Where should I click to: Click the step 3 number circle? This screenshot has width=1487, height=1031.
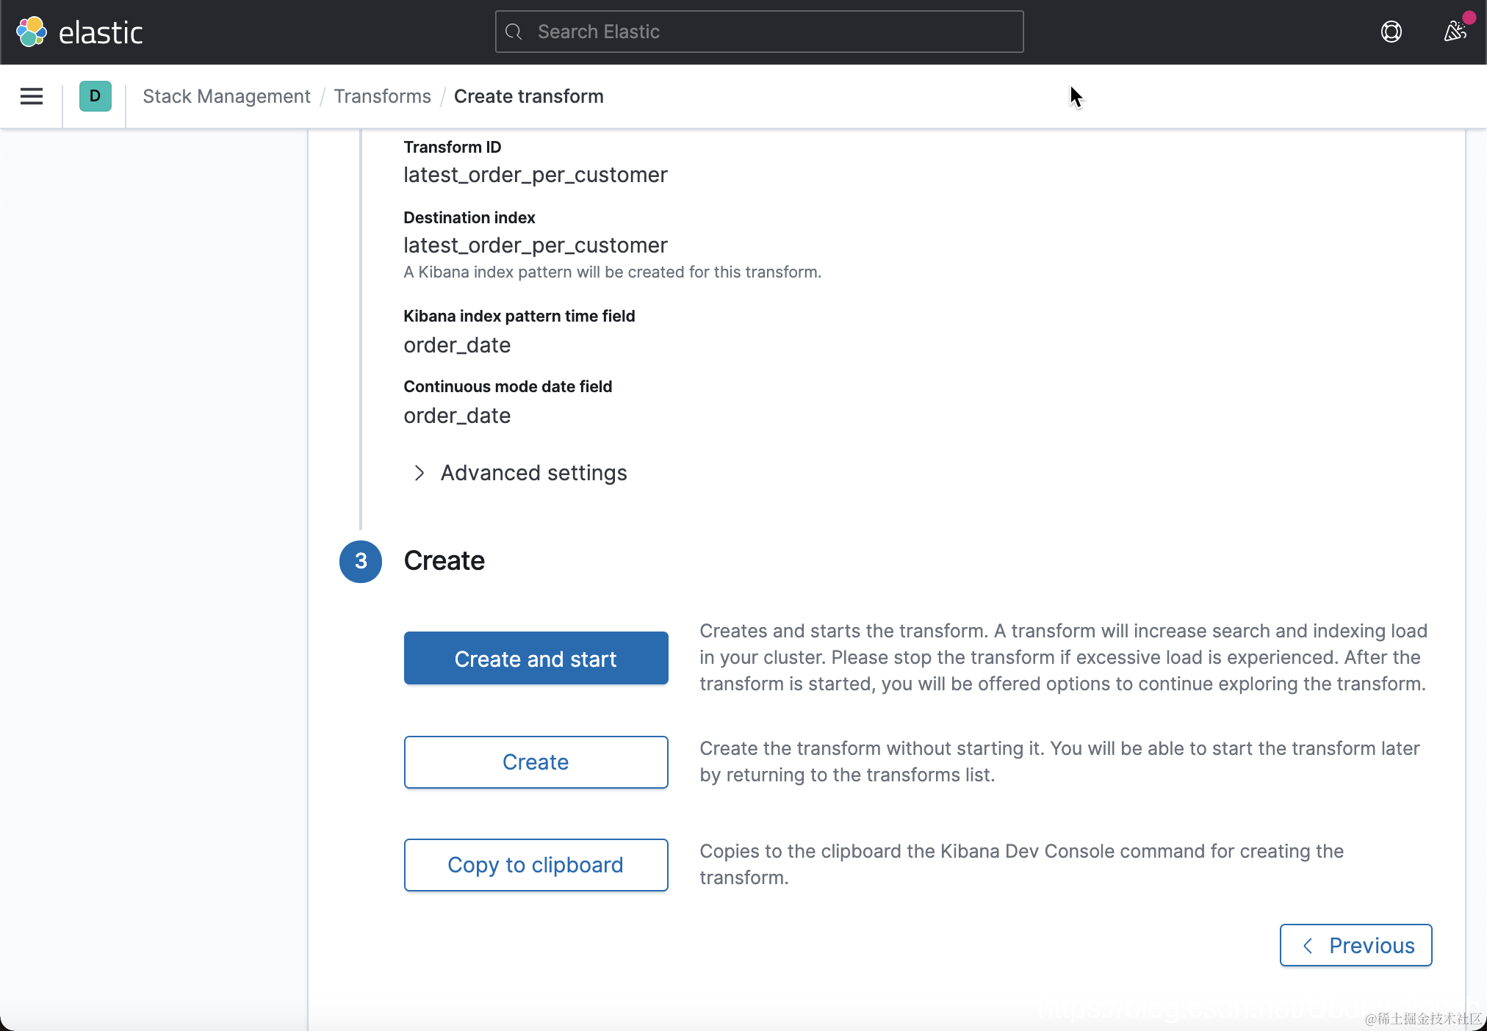click(361, 561)
